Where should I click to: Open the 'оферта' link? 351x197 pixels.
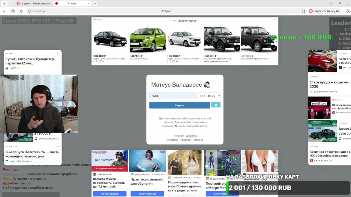[198, 140]
